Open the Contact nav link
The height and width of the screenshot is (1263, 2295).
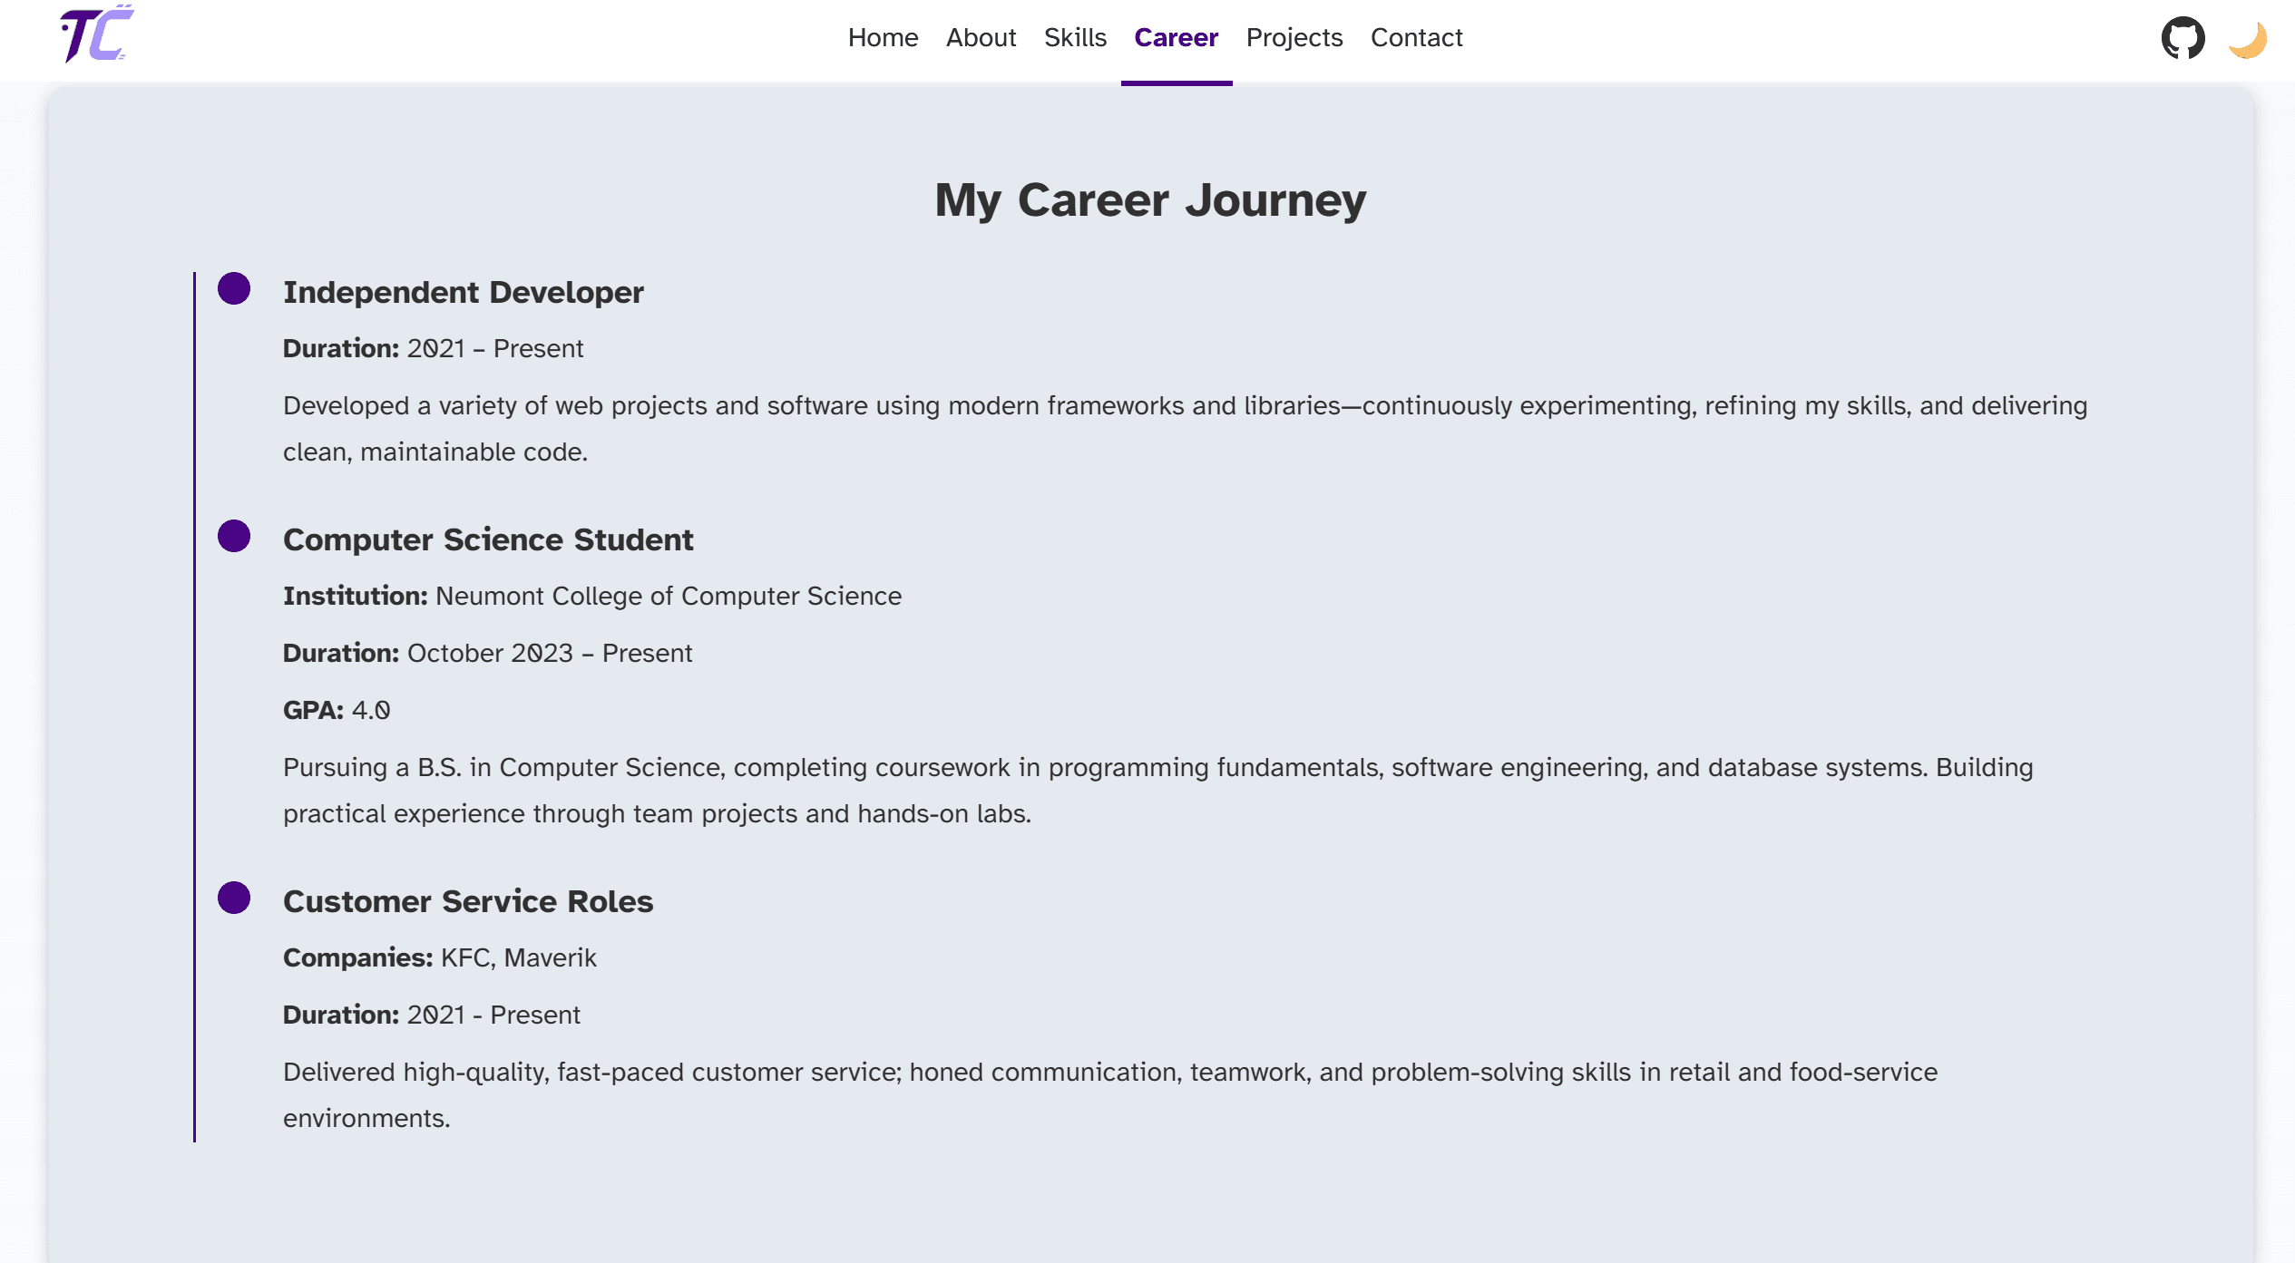point(1416,38)
